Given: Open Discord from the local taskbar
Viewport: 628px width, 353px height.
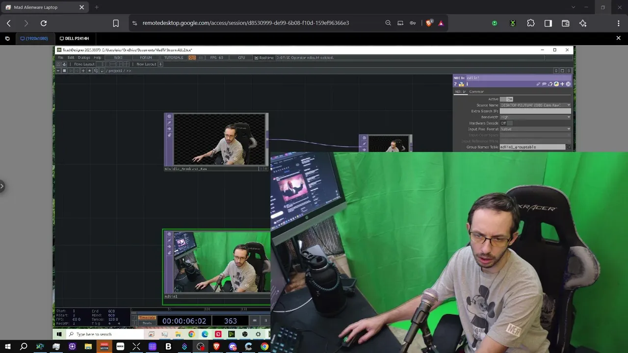Looking at the screenshot, I should click(233, 347).
